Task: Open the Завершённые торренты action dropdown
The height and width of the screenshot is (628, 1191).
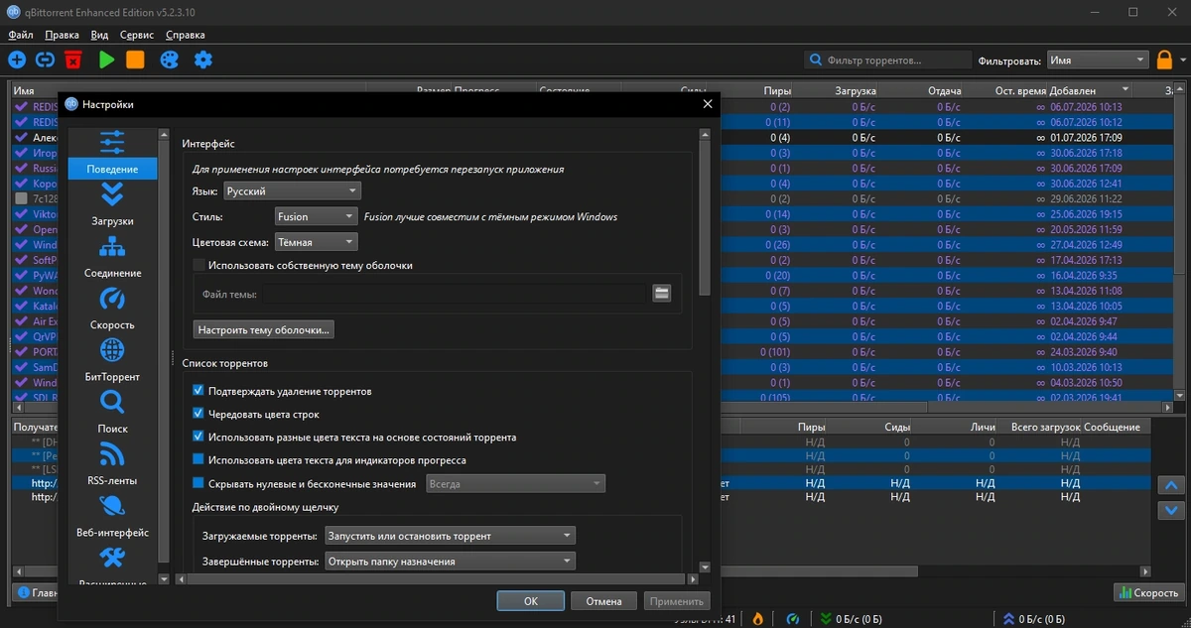Action: [x=451, y=561]
